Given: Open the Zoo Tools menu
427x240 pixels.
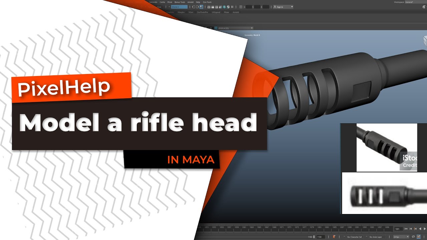Looking at the screenshot, I should [x=207, y=2].
